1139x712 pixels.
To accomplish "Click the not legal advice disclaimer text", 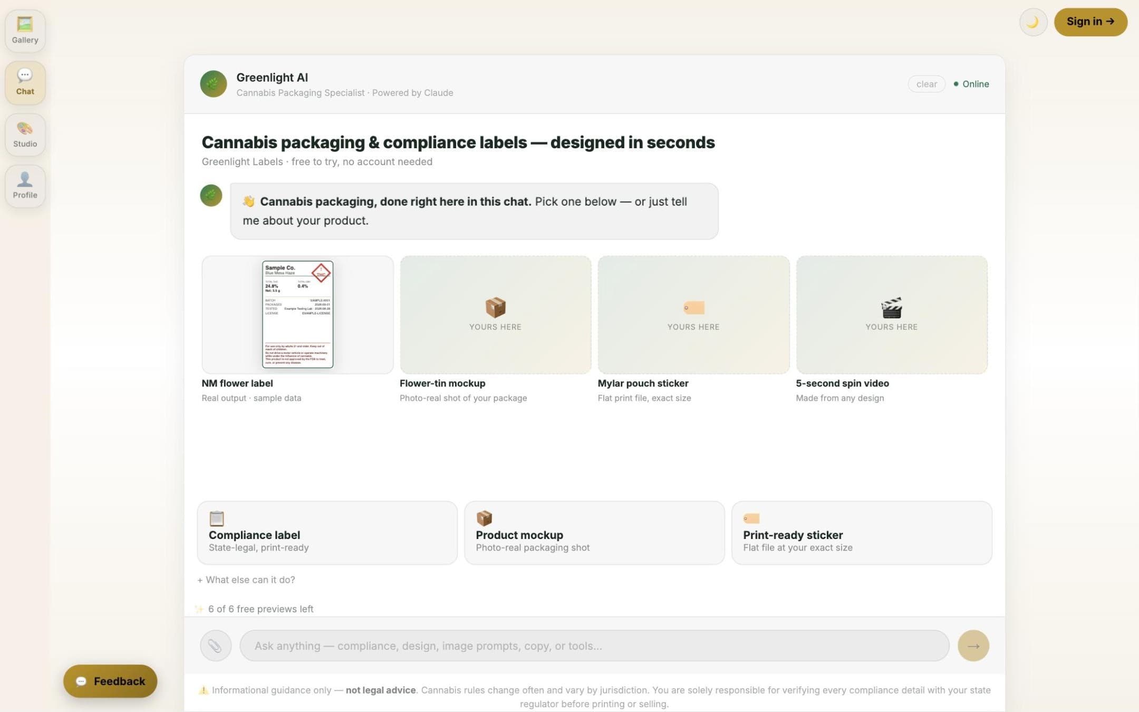I will pos(381,690).
